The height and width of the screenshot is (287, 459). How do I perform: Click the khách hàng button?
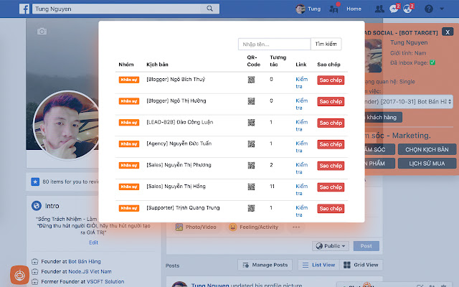(x=383, y=118)
